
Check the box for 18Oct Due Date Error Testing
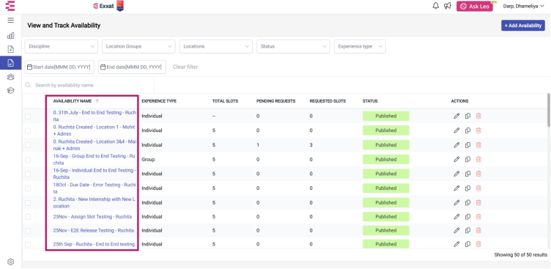(28, 188)
